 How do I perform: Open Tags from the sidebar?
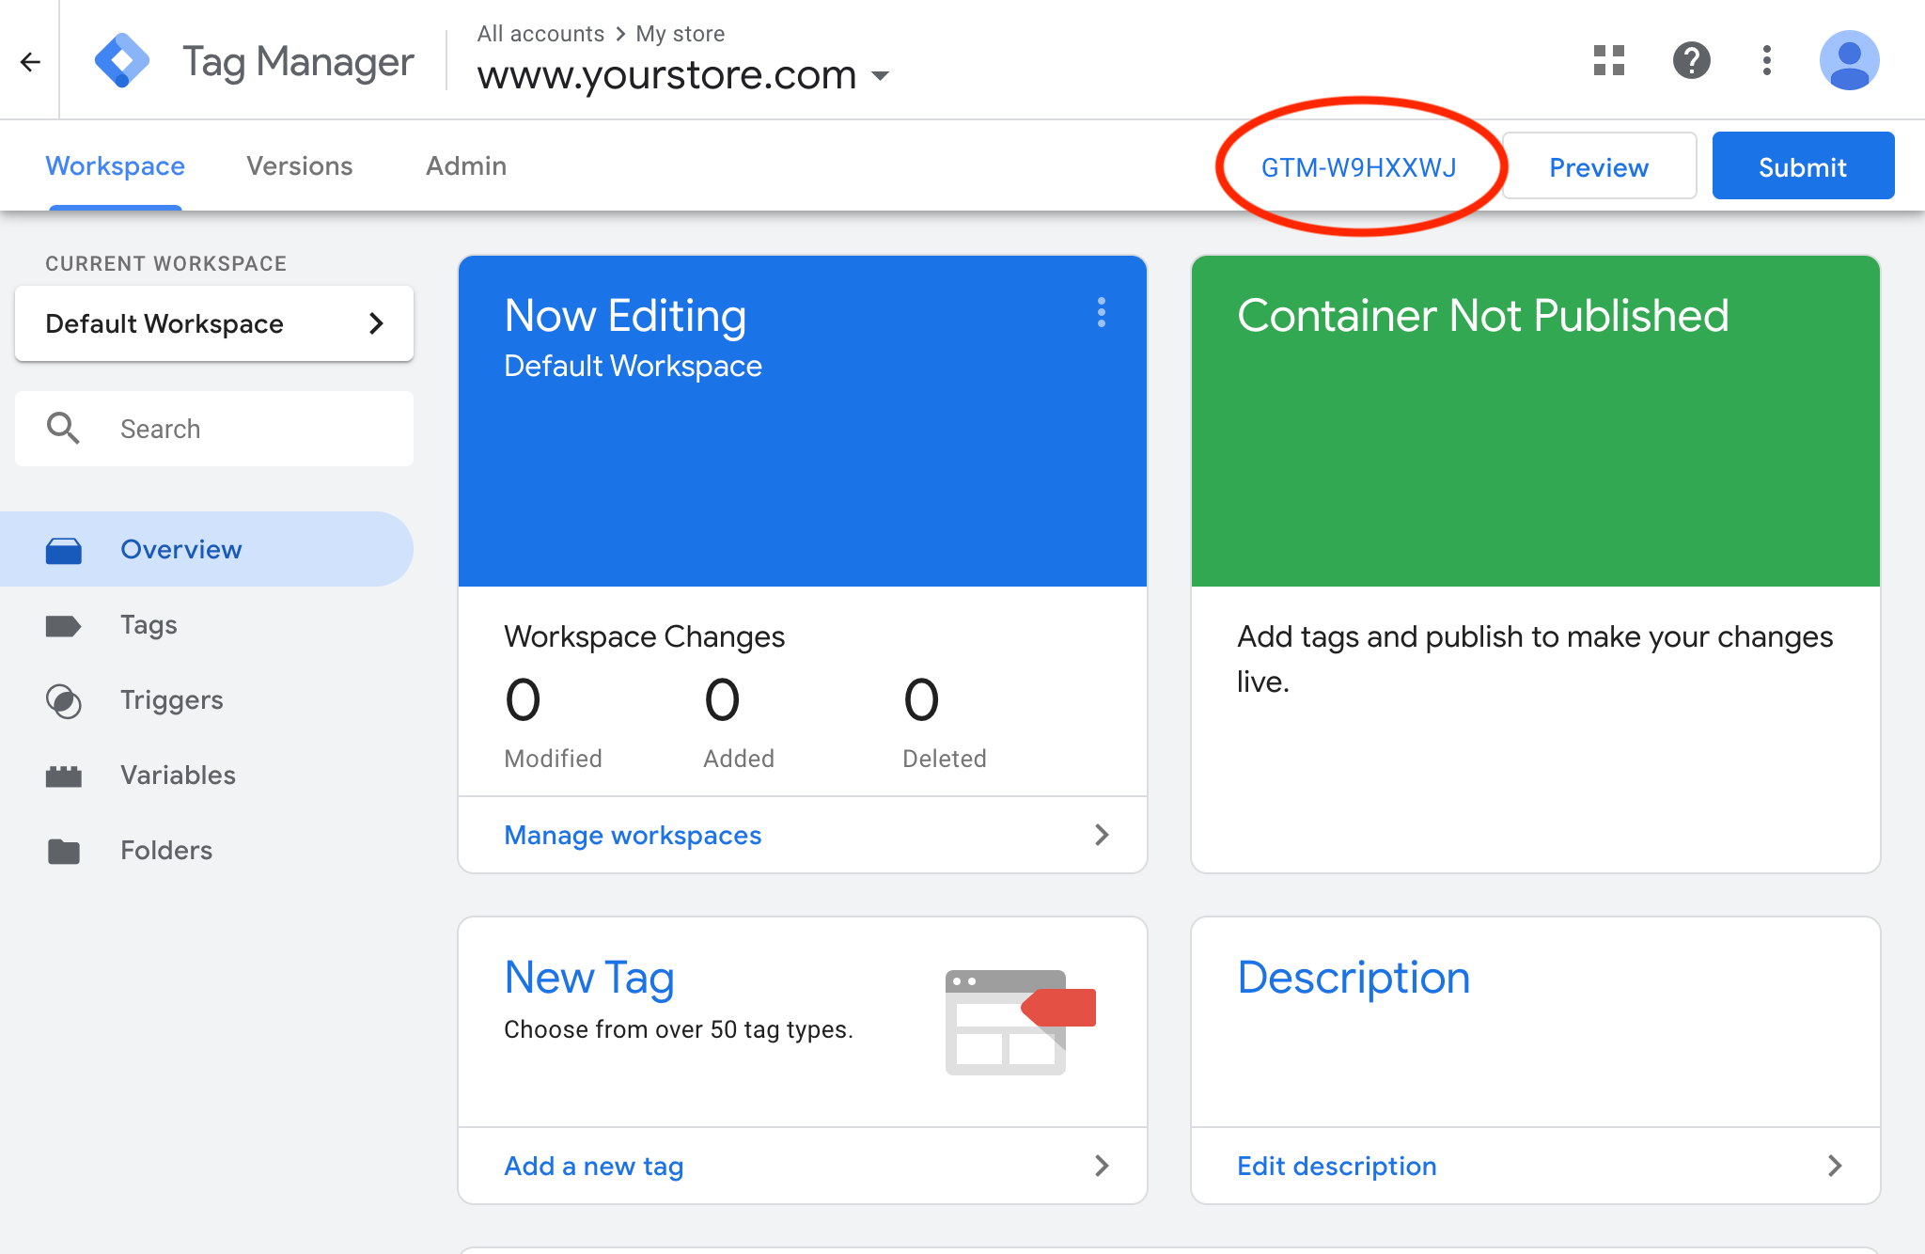click(149, 625)
